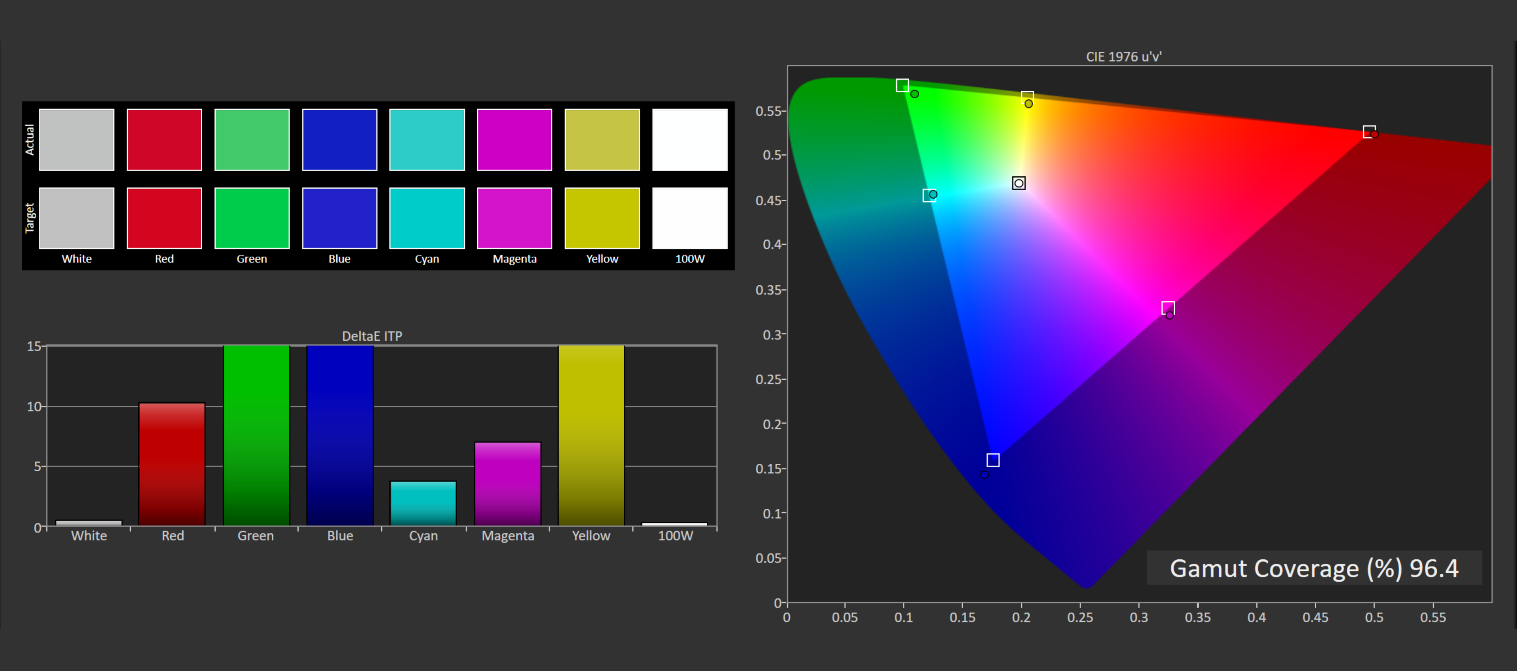Select the Target Red swatch
Screen dimensions: 1517x671
coord(164,218)
